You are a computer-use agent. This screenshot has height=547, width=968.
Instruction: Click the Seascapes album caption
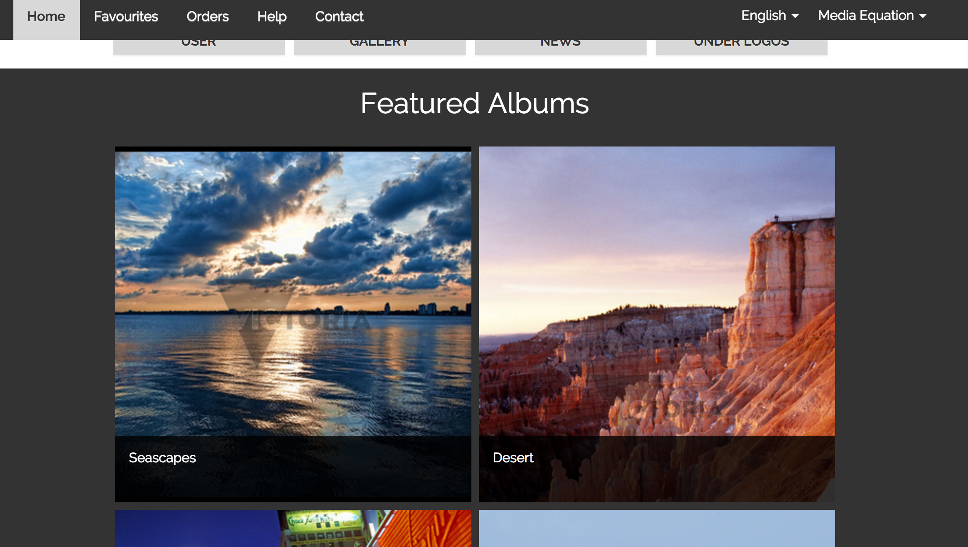tap(162, 458)
